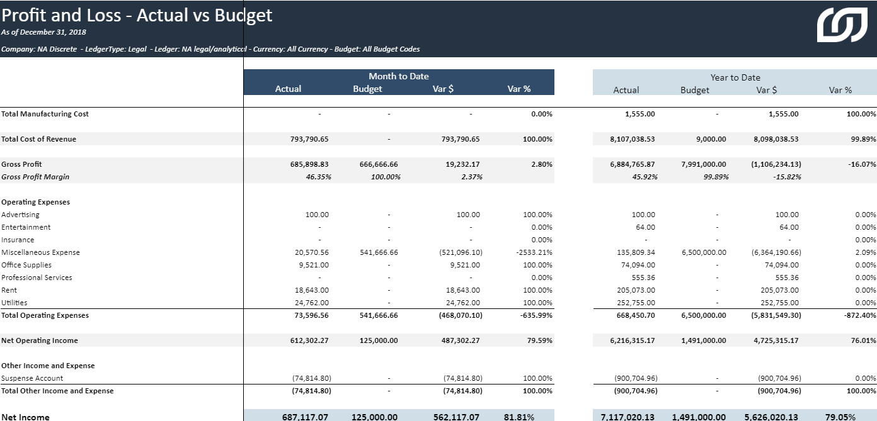Select the Miscellaneous Expense row label

[40, 252]
